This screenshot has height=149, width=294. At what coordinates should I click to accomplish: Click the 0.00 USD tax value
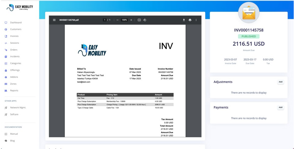tap(268, 60)
